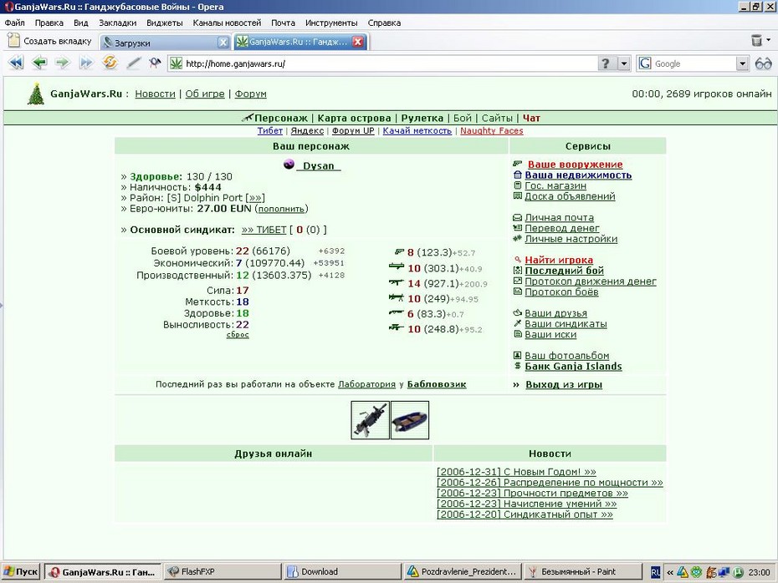The width and height of the screenshot is (778, 583).
Task: Click the gun icon next to Ваше вооружение
Action: point(518,164)
